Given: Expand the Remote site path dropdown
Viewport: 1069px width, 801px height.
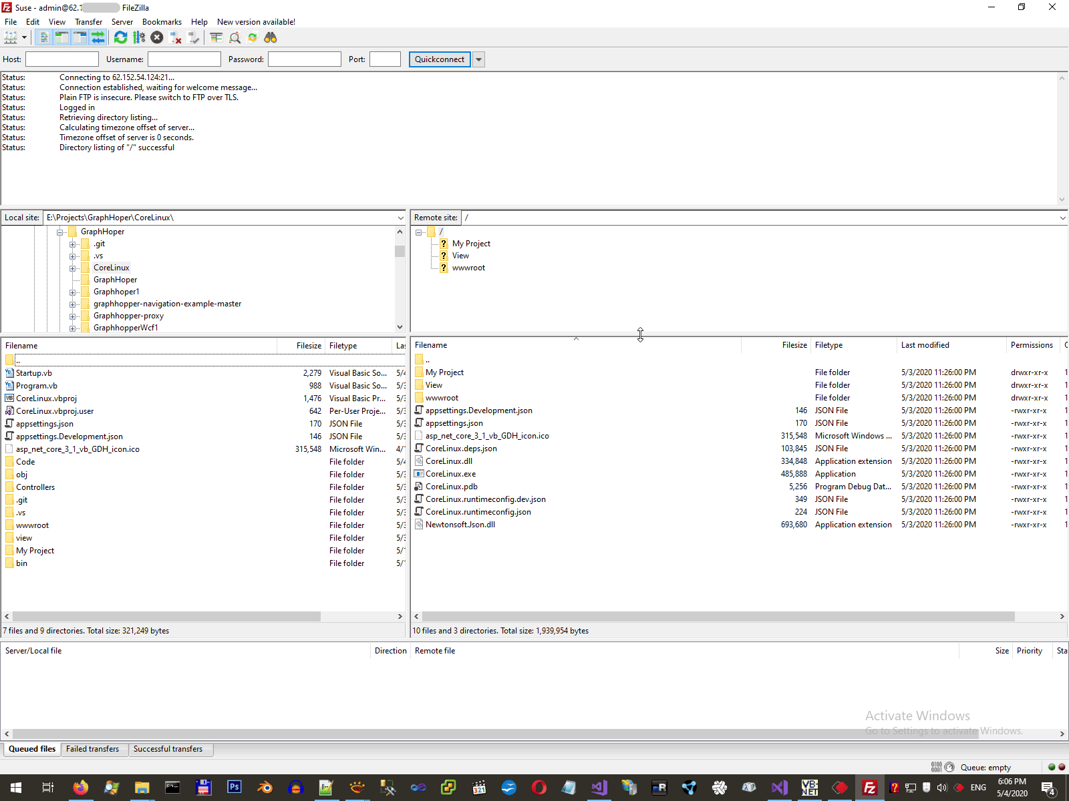Looking at the screenshot, I should point(1062,218).
